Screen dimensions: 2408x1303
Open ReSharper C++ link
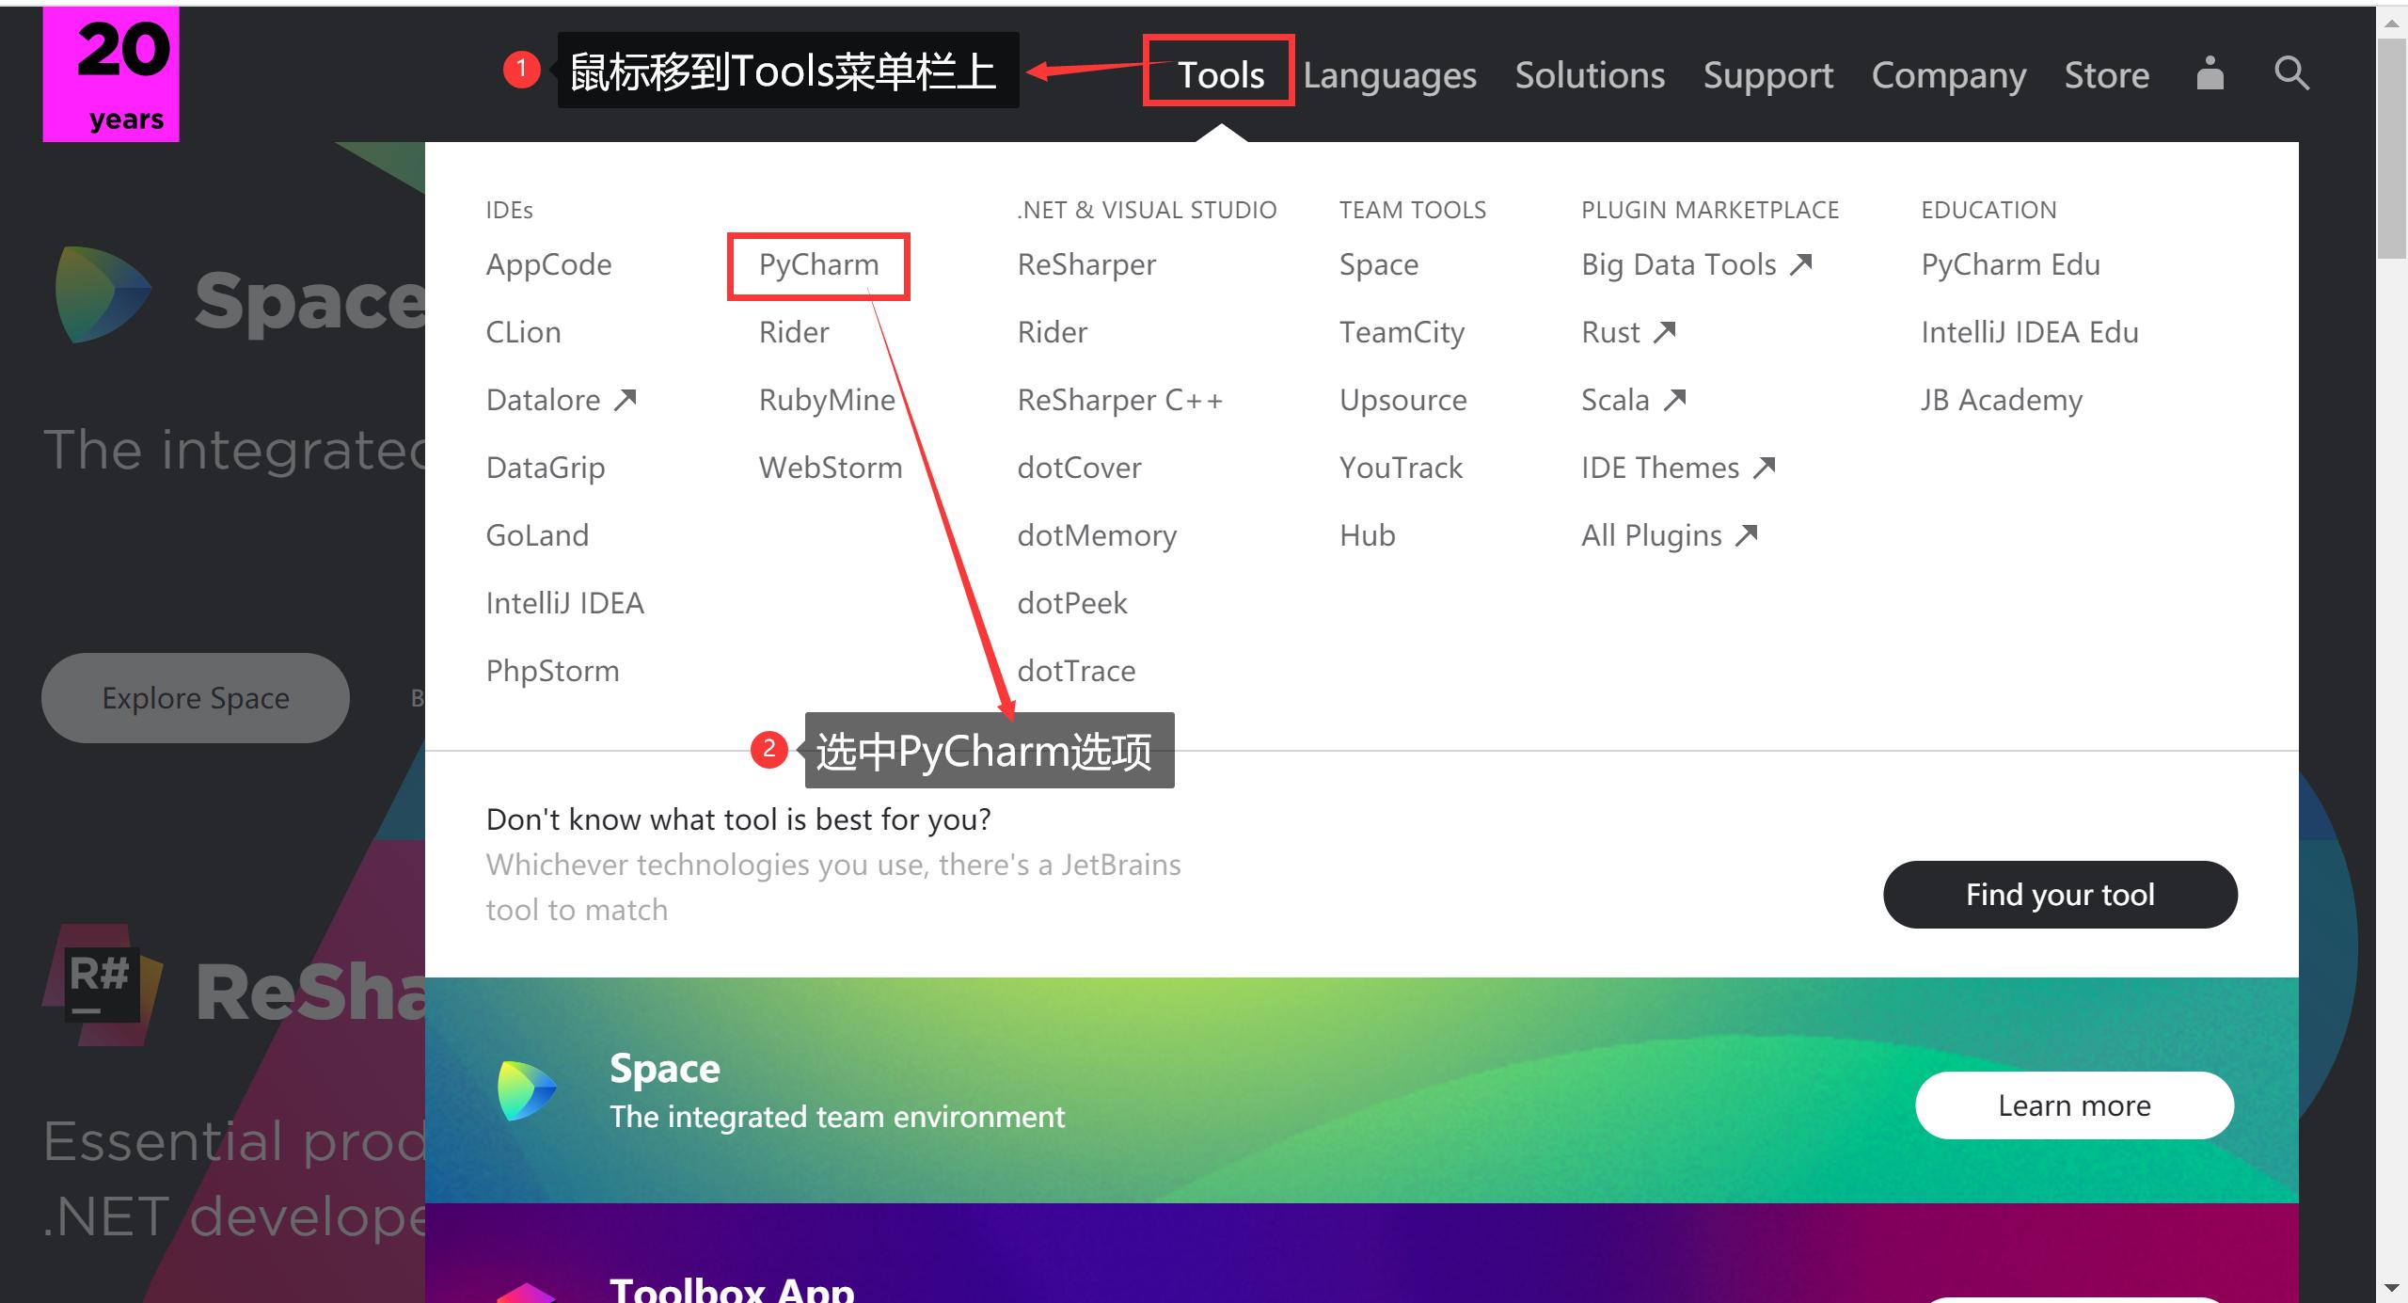pos(1119,401)
